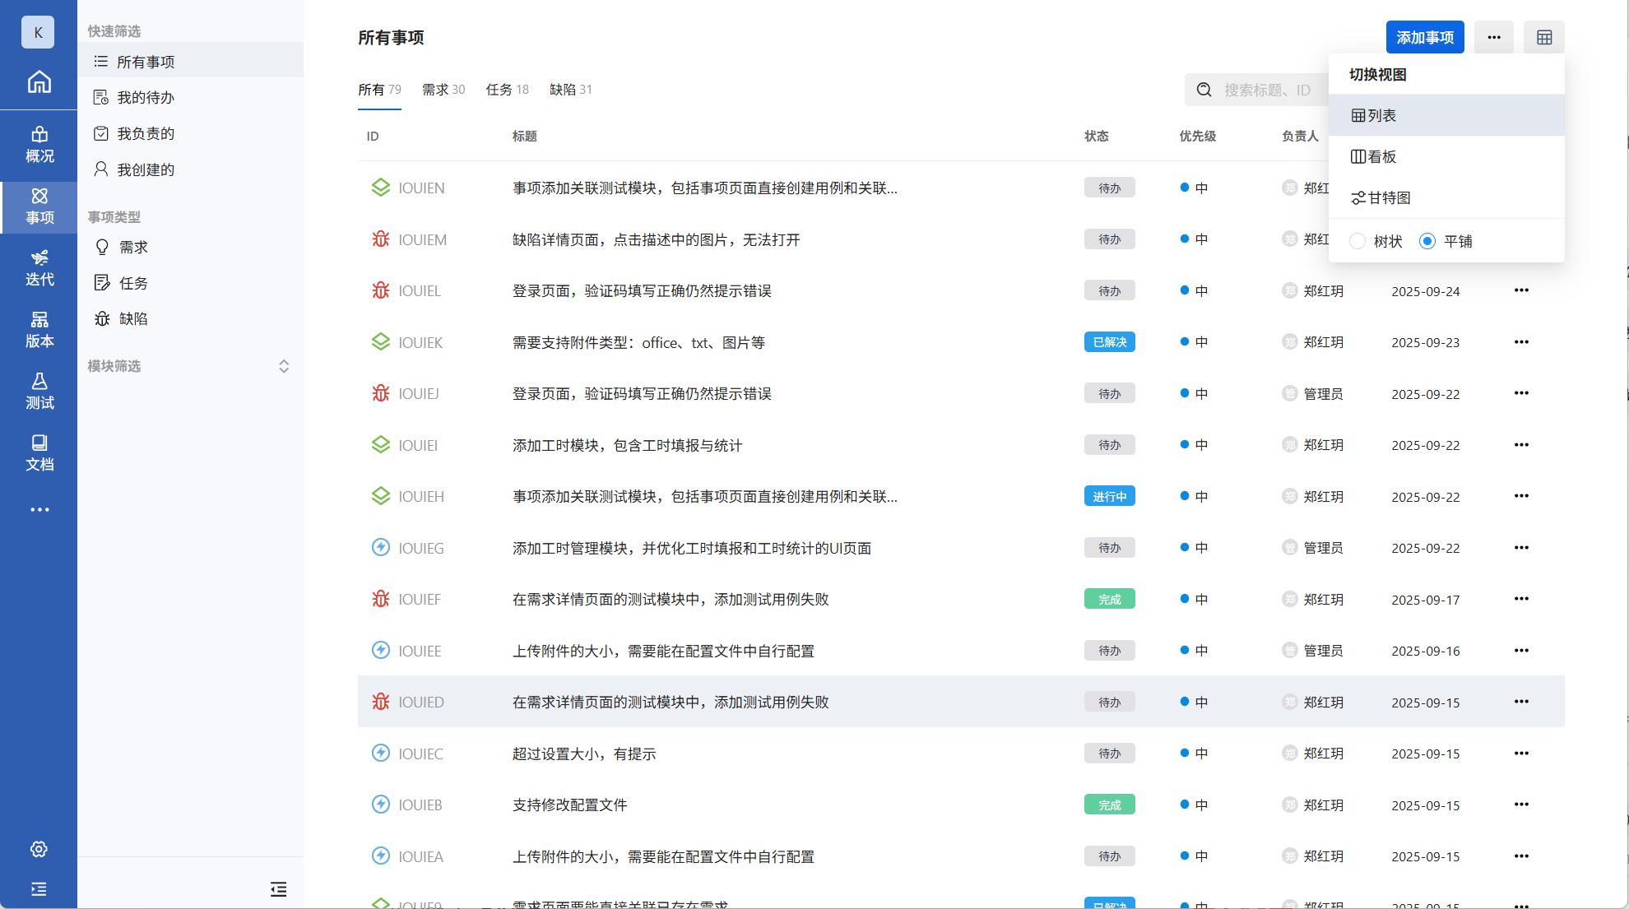Open the 版本 version section
This screenshot has height=909, width=1629.
(x=39, y=330)
